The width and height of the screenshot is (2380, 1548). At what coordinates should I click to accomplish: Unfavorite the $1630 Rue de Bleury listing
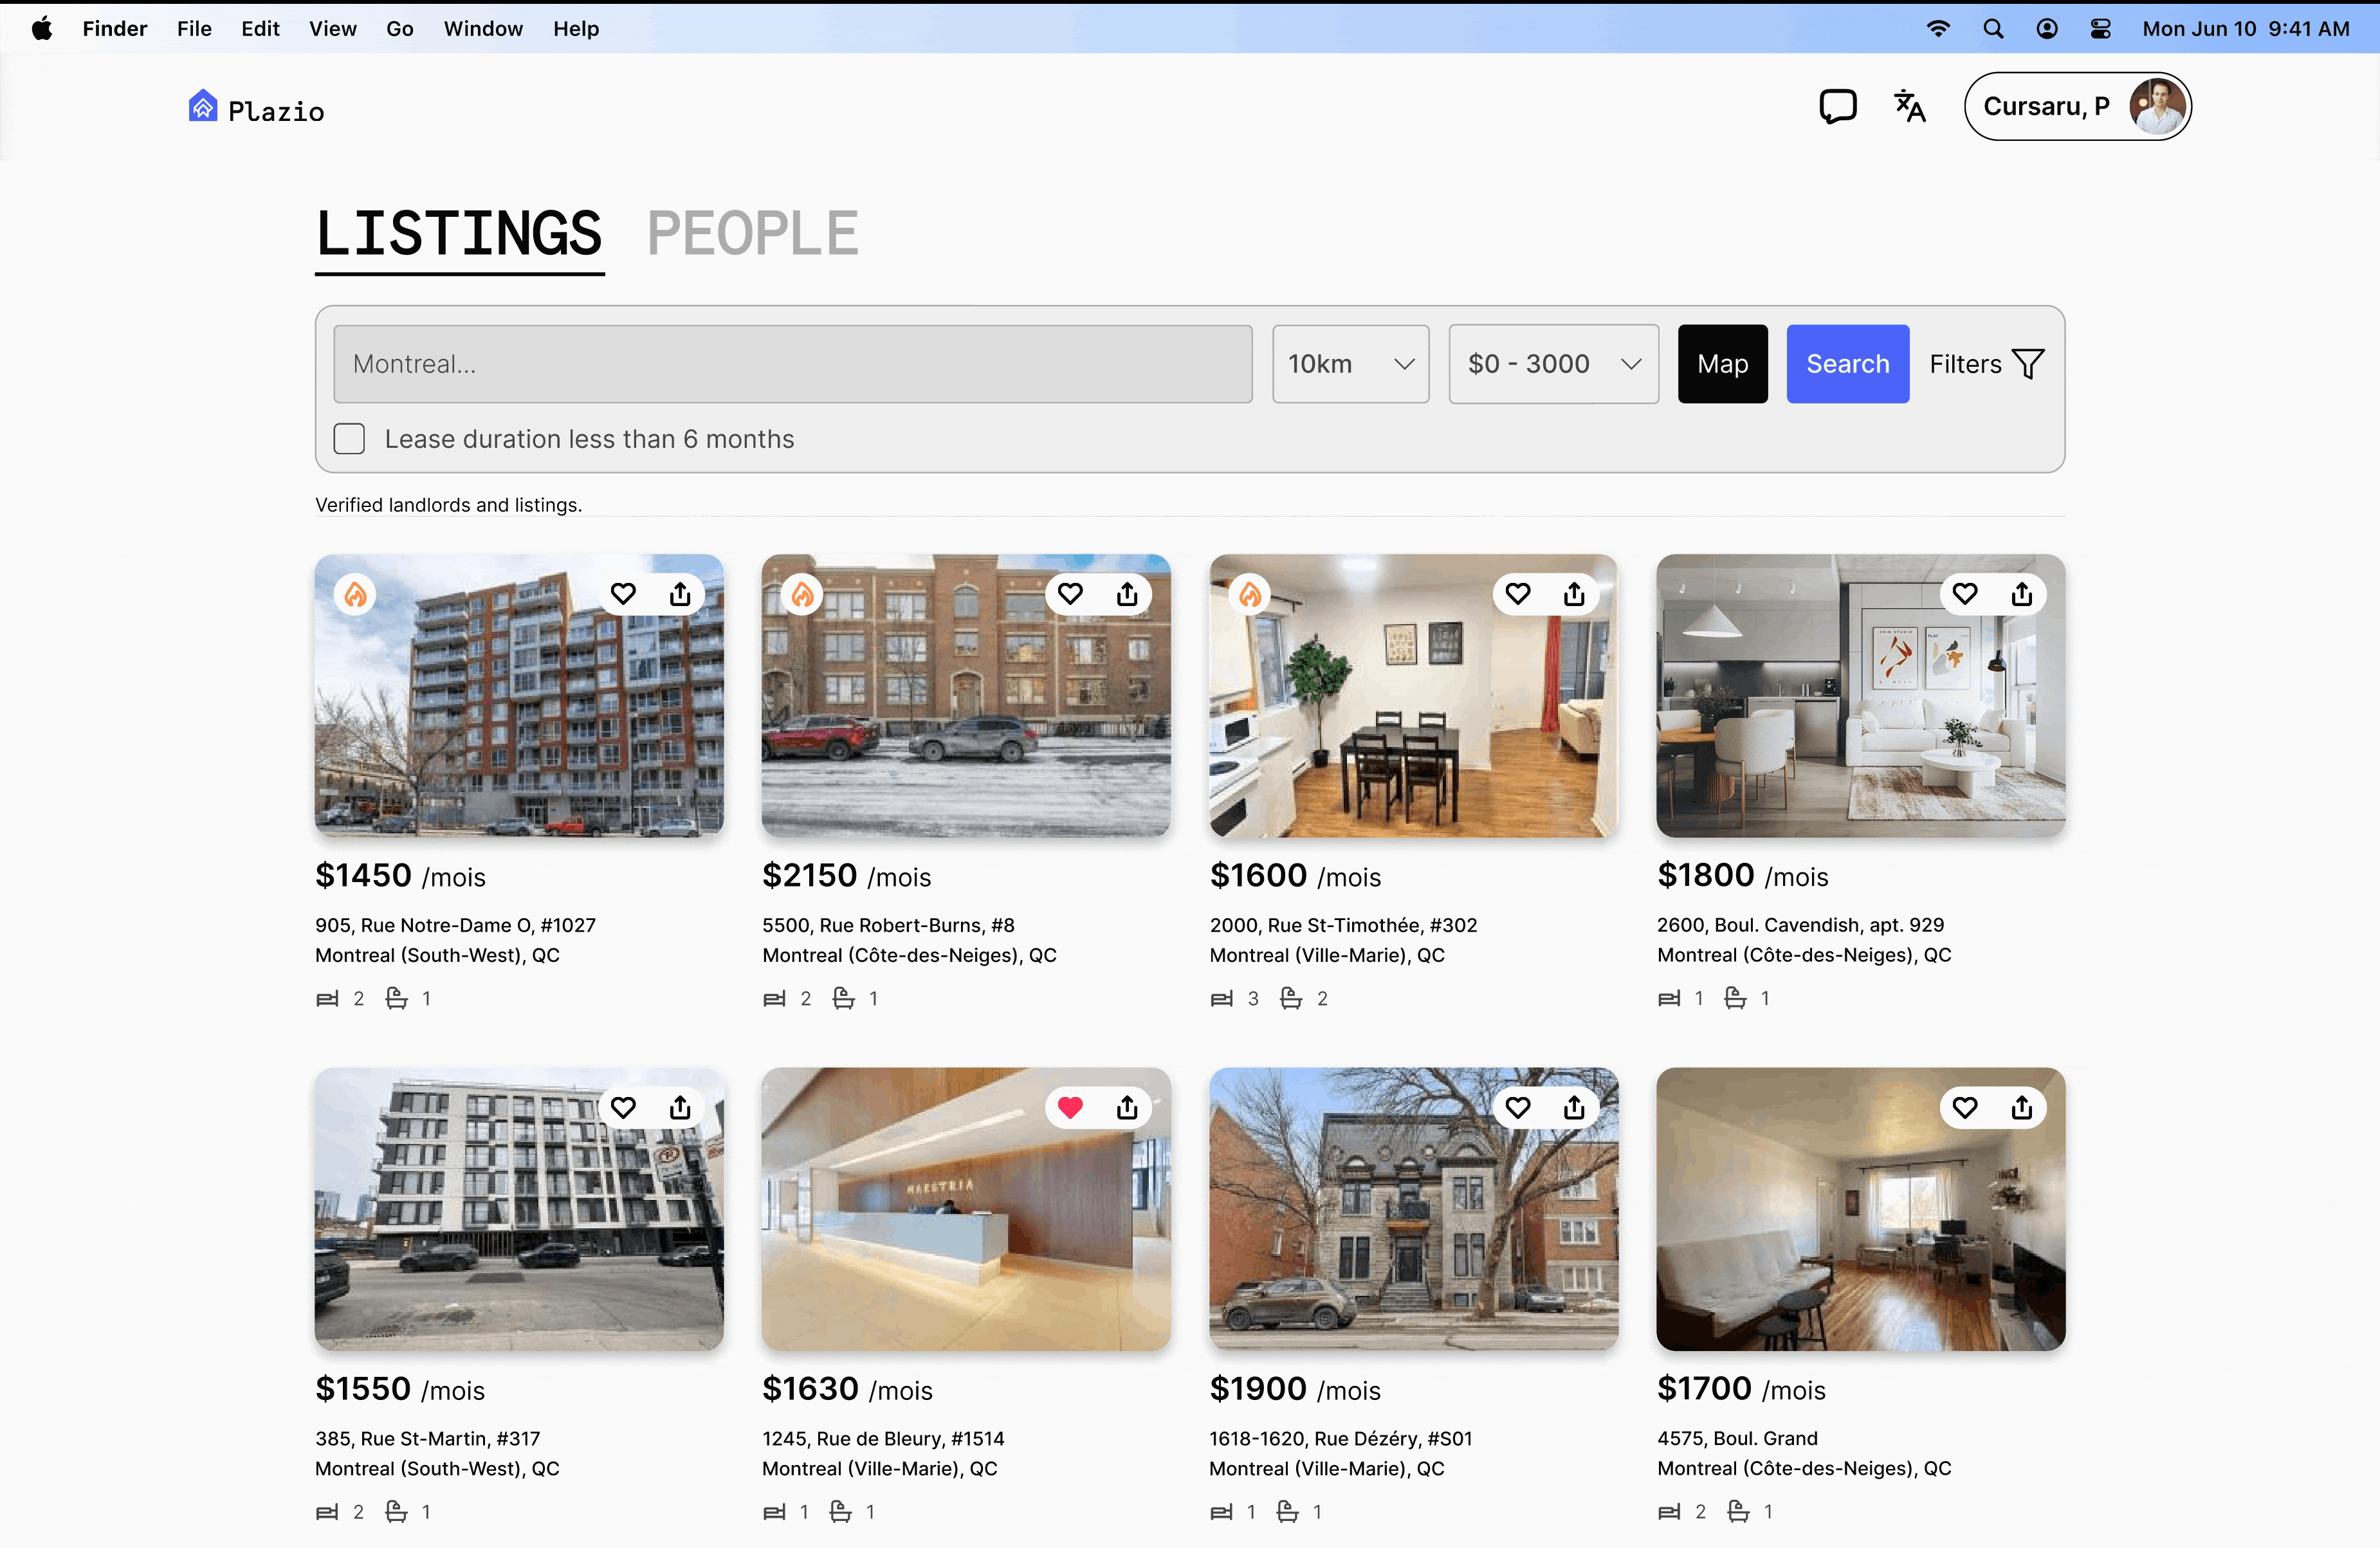(x=1070, y=1107)
